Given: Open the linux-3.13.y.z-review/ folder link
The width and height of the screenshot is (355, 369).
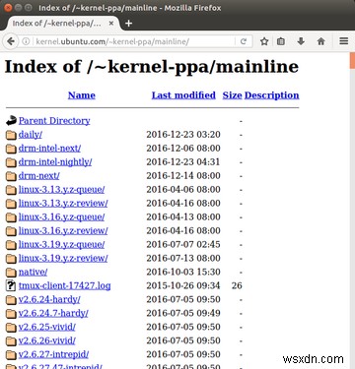Looking at the screenshot, I should (63, 204).
